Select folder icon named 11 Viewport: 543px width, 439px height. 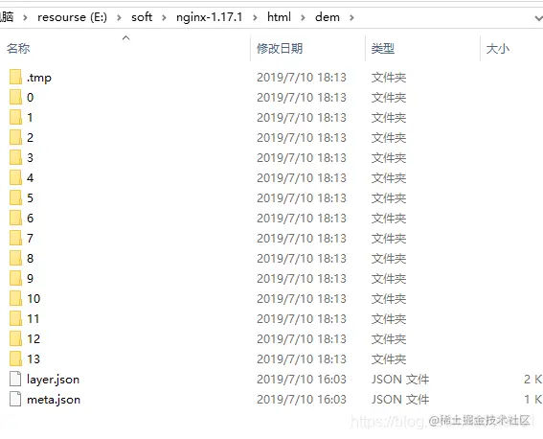click(x=15, y=318)
